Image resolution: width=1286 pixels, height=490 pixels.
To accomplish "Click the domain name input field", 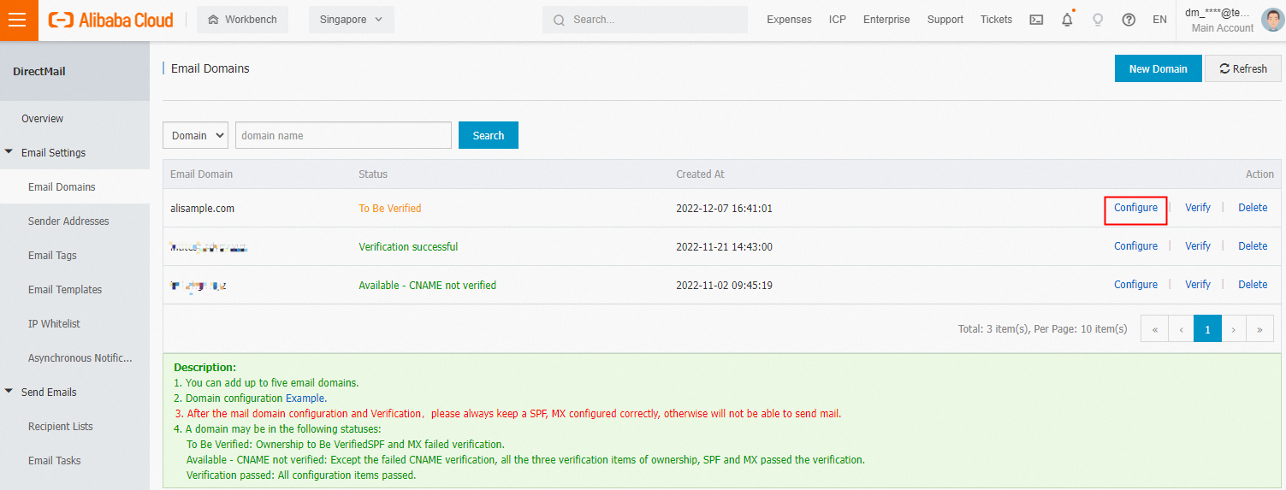I will [x=343, y=135].
